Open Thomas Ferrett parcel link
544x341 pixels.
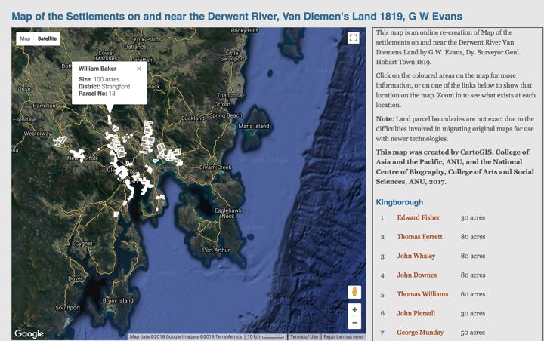click(419, 237)
